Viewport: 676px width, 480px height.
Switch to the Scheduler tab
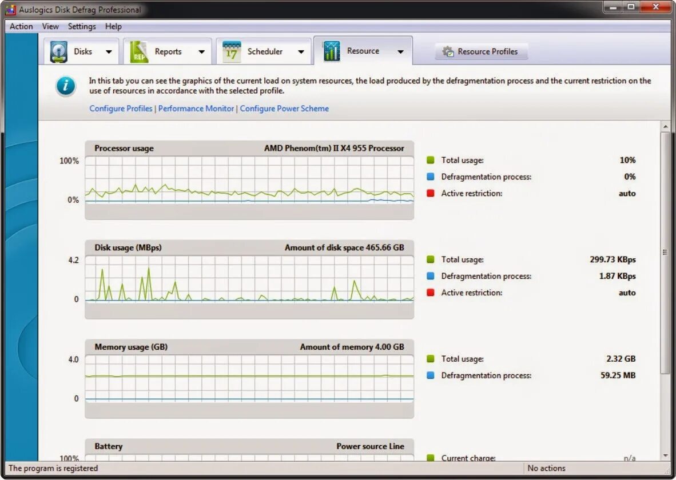pyautogui.click(x=264, y=51)
